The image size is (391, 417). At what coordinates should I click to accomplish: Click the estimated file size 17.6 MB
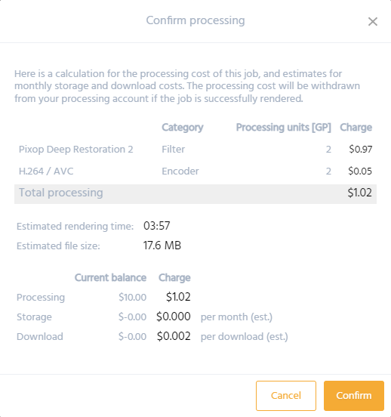(x=162, y=246)
